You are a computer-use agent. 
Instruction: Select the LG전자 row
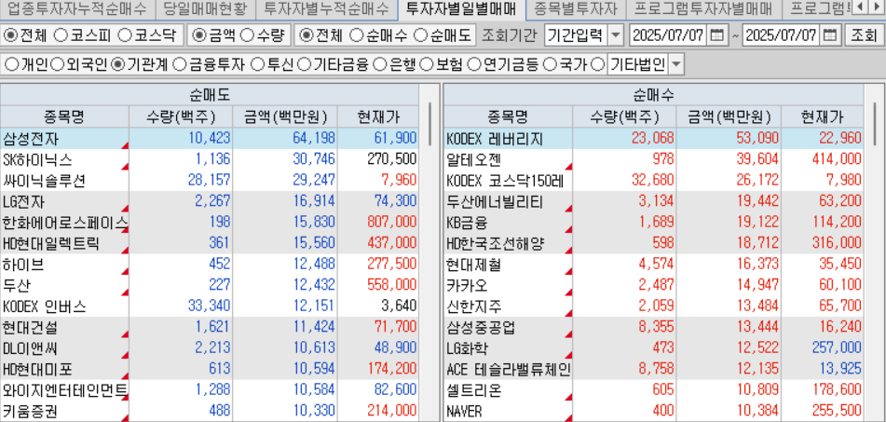tap(209, 201)
